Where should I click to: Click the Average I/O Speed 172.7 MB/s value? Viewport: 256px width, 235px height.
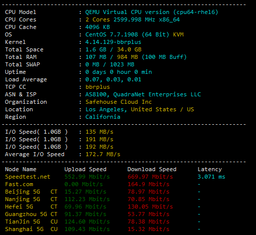click(x=102, y=154)
